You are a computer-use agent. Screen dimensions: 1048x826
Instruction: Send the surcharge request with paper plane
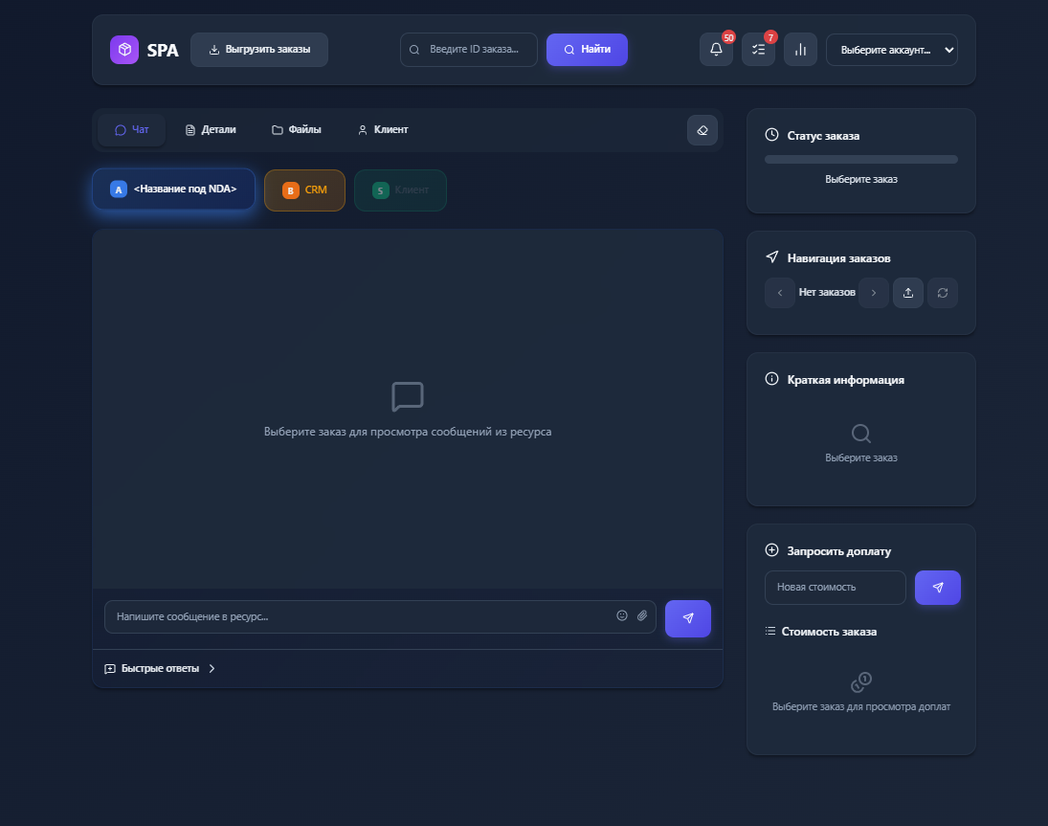[937, 588]
